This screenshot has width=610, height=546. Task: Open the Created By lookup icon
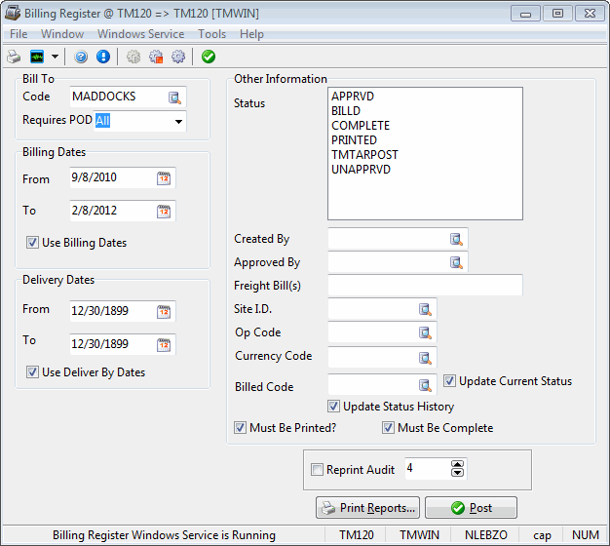pyautogui.click(x=456, y=239)
